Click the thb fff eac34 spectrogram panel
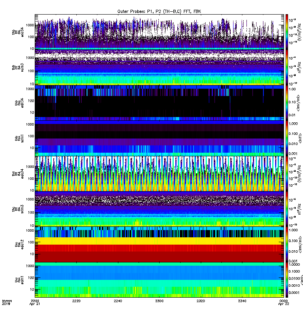This screenshot has width=303, height=324. 159,32
